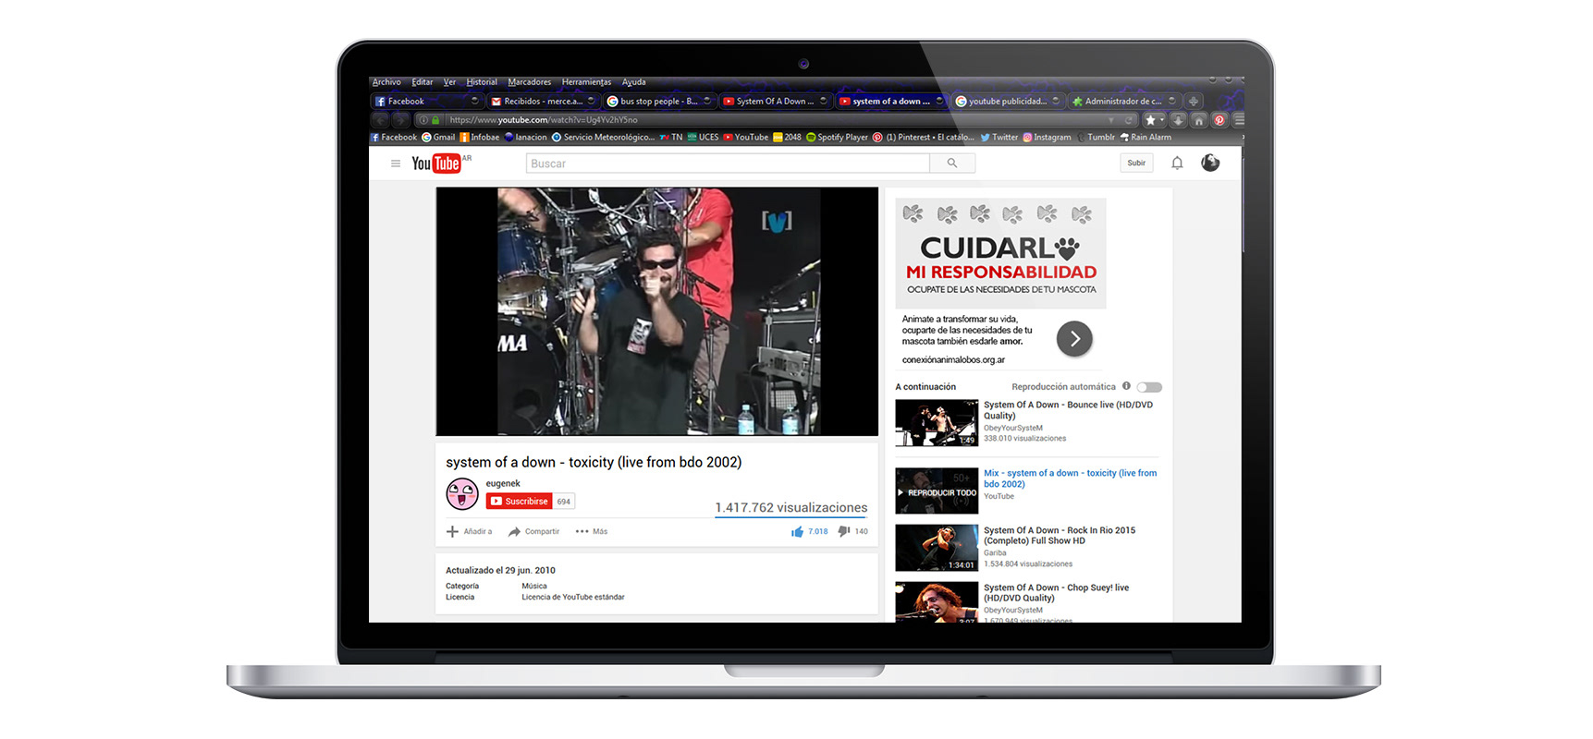Open conexiónanimalobos.org.ar ad link
The width and height of the screenshot is (1593, 739).
pos(953,360)
